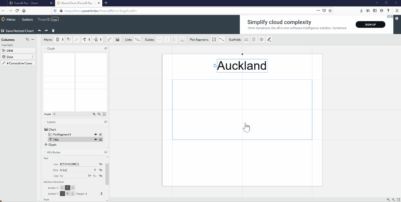Pop out the Glyph panel
Viewport: 401px width, 202px height.
pos(106,48)
